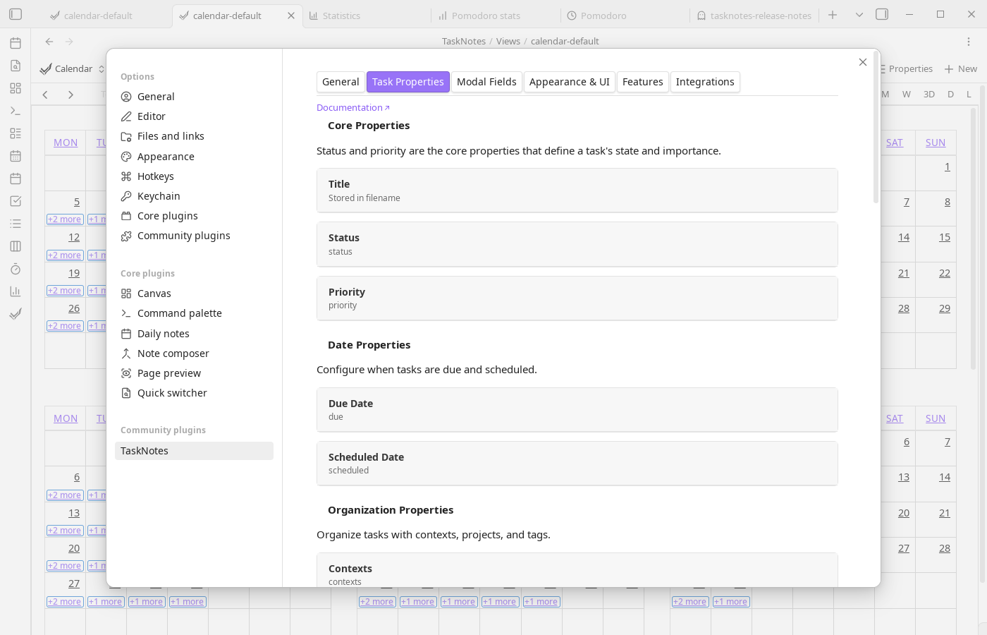
Task: Click the terminal command icon in the left ribbon
Action: (x=16, y=111)
